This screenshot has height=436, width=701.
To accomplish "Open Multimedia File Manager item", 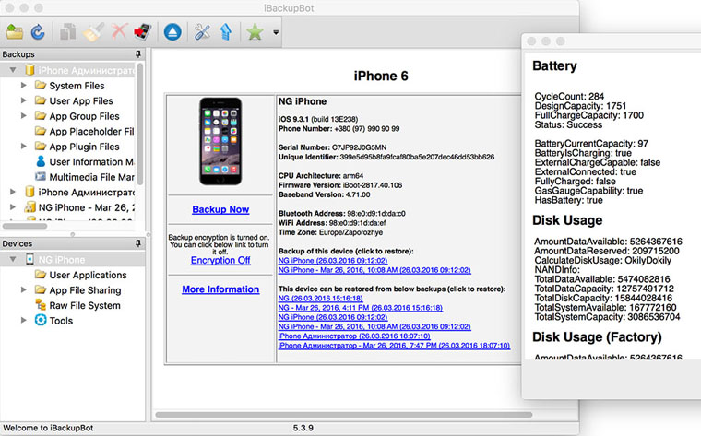I will 91,177.
